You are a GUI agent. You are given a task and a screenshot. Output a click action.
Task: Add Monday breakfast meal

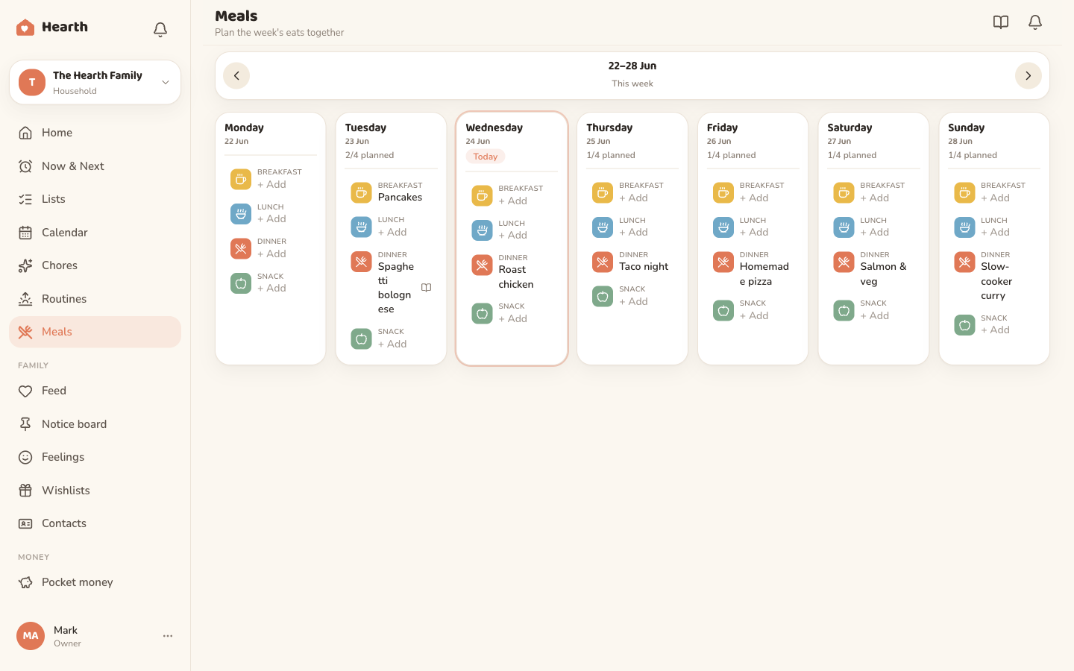271,185
